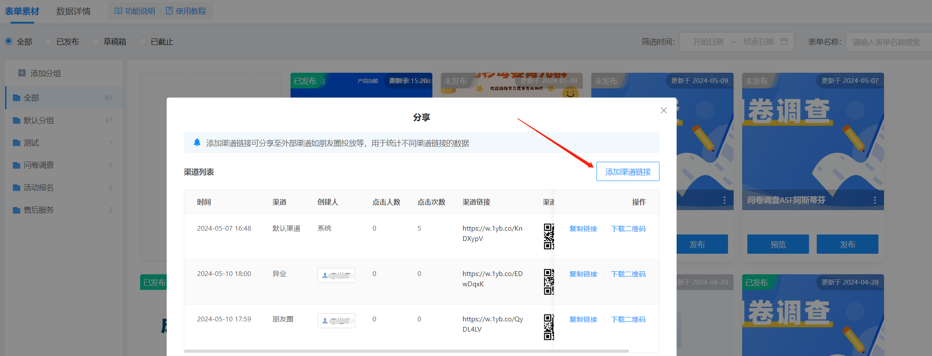Click the 渠道列表 heading

(x=199, y=172)
